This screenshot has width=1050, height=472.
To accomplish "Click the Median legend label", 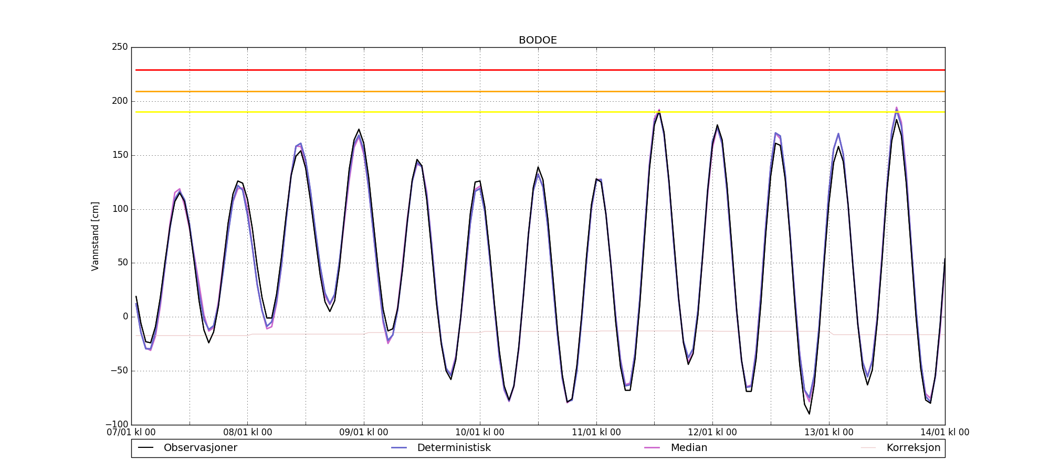I will (x=689, y=448).
